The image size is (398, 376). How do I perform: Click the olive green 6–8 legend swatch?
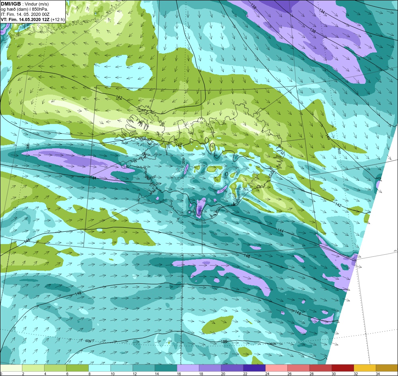point(78,368)
